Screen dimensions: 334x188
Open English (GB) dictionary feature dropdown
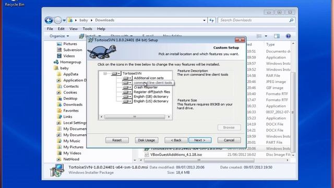[127, 97]
